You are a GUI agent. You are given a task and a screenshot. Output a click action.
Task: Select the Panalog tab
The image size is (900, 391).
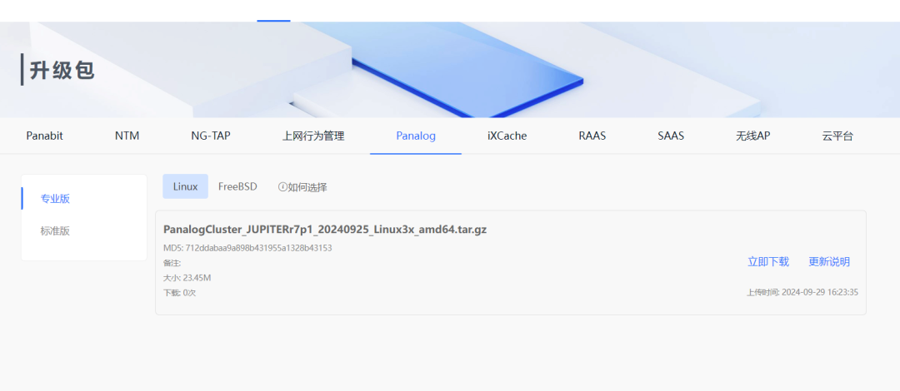(416, 136)
